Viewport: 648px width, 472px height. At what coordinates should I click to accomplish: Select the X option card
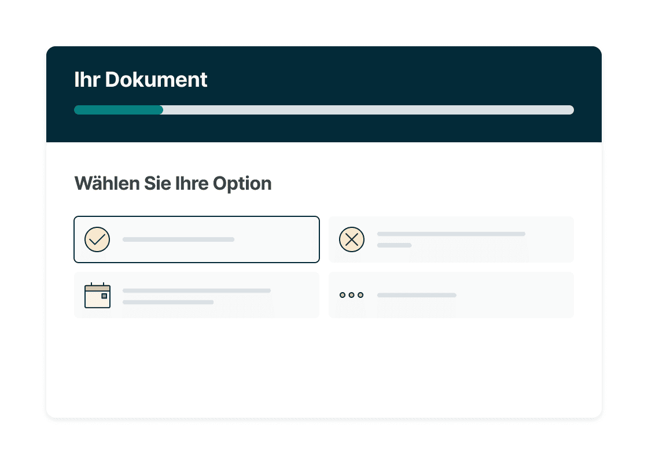pos(451,239)
